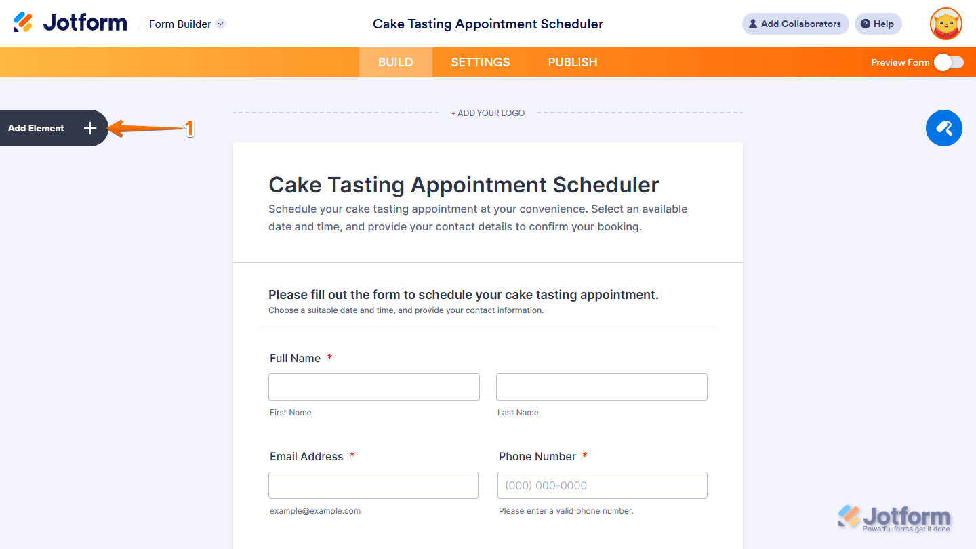Click inside the First Name input field
The height and width of the screenshot is (549, 976).
[x=373, y=386]
